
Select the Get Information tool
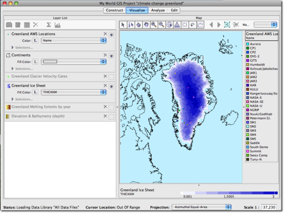tap(131, 25)
